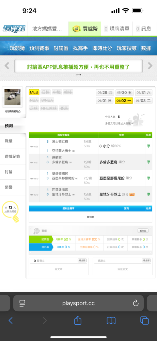The width and height of the screenshot is (157, 341).
Task: View all records with 戰績 看全部 button
Action: [x=143, y=231]
